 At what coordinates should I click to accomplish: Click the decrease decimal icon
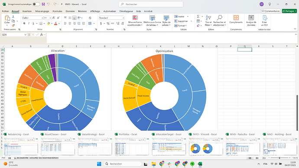pos(122,23)
